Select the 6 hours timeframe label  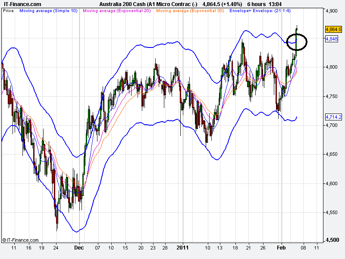[256, 4]
